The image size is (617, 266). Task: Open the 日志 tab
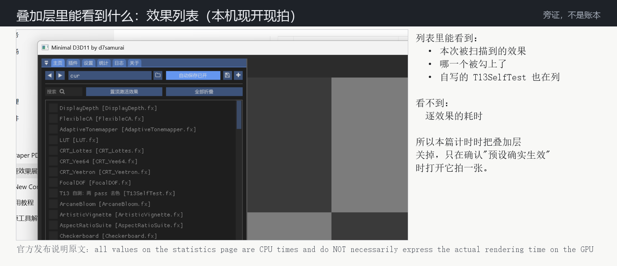tap(119, 63)
